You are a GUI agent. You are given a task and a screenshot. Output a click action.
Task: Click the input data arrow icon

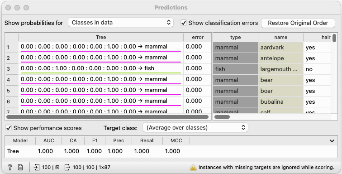coord(37,168)
